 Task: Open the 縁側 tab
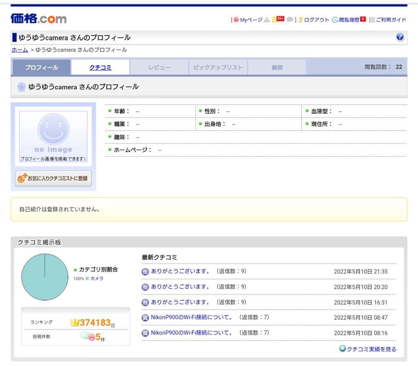pos(277,67)
